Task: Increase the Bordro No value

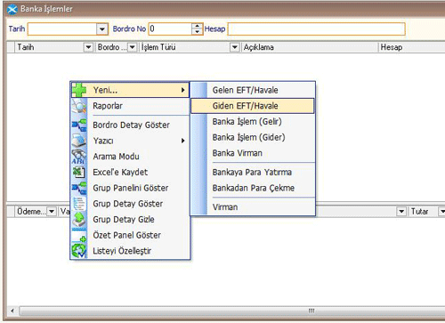Action: pos(198,27)
